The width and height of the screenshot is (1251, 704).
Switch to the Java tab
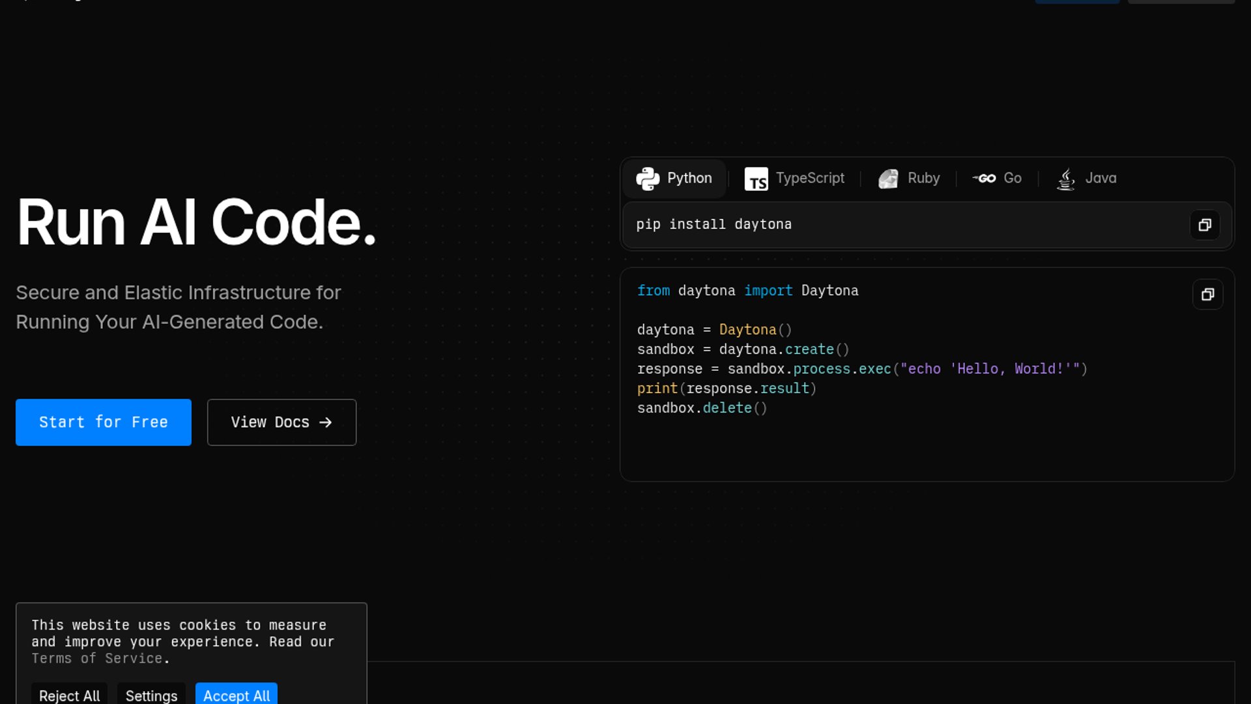pyautogui.click(x=1086, y=179)
